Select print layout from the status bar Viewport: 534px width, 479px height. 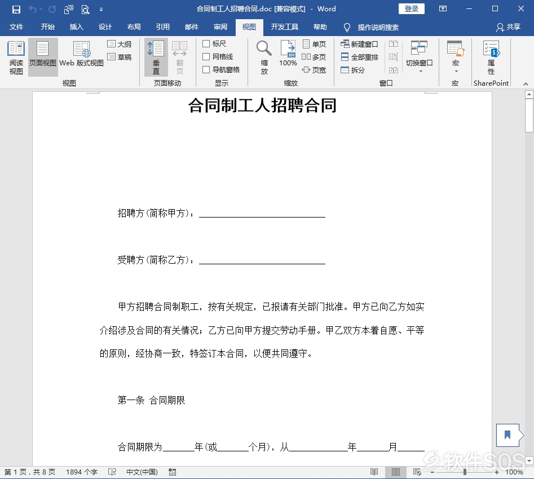tap(396, 472)
